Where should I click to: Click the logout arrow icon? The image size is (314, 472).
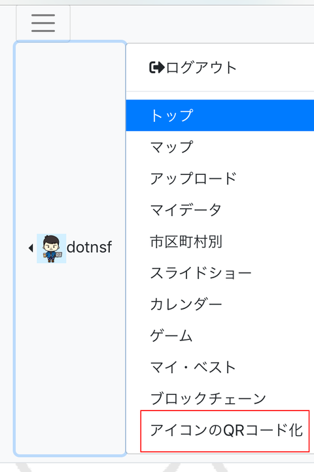(x=157, y=67)
